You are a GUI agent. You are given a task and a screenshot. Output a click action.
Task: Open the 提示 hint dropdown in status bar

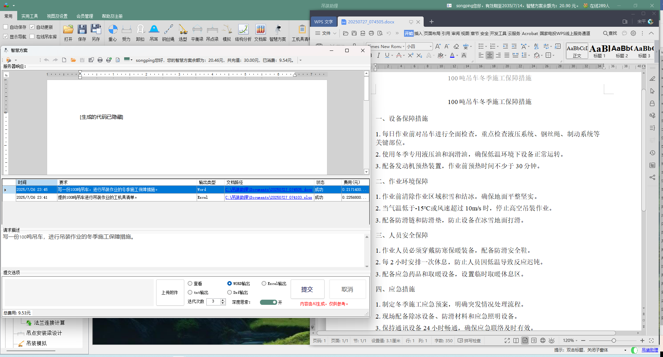pos(625,350)
